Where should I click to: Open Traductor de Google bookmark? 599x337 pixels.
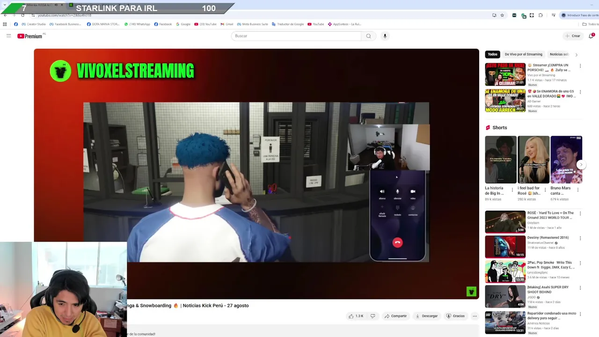[288, 24]
